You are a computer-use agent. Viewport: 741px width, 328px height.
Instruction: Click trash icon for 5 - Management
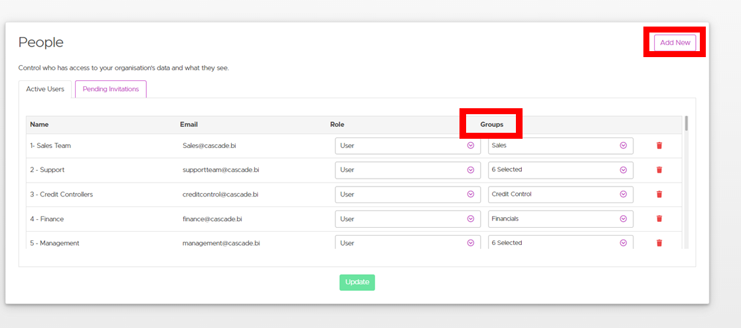659,243
